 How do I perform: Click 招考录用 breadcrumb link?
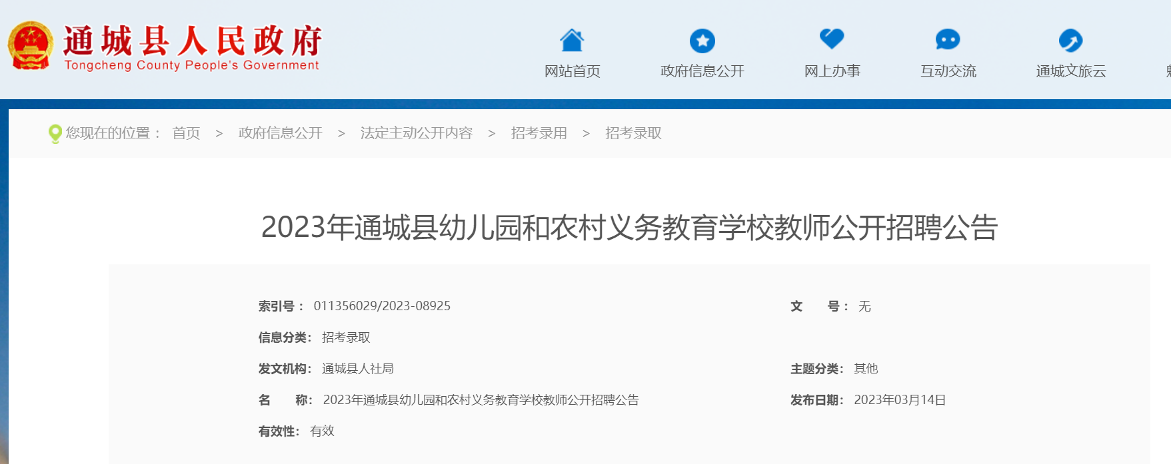pyautogui.click(x=539, y=133)
